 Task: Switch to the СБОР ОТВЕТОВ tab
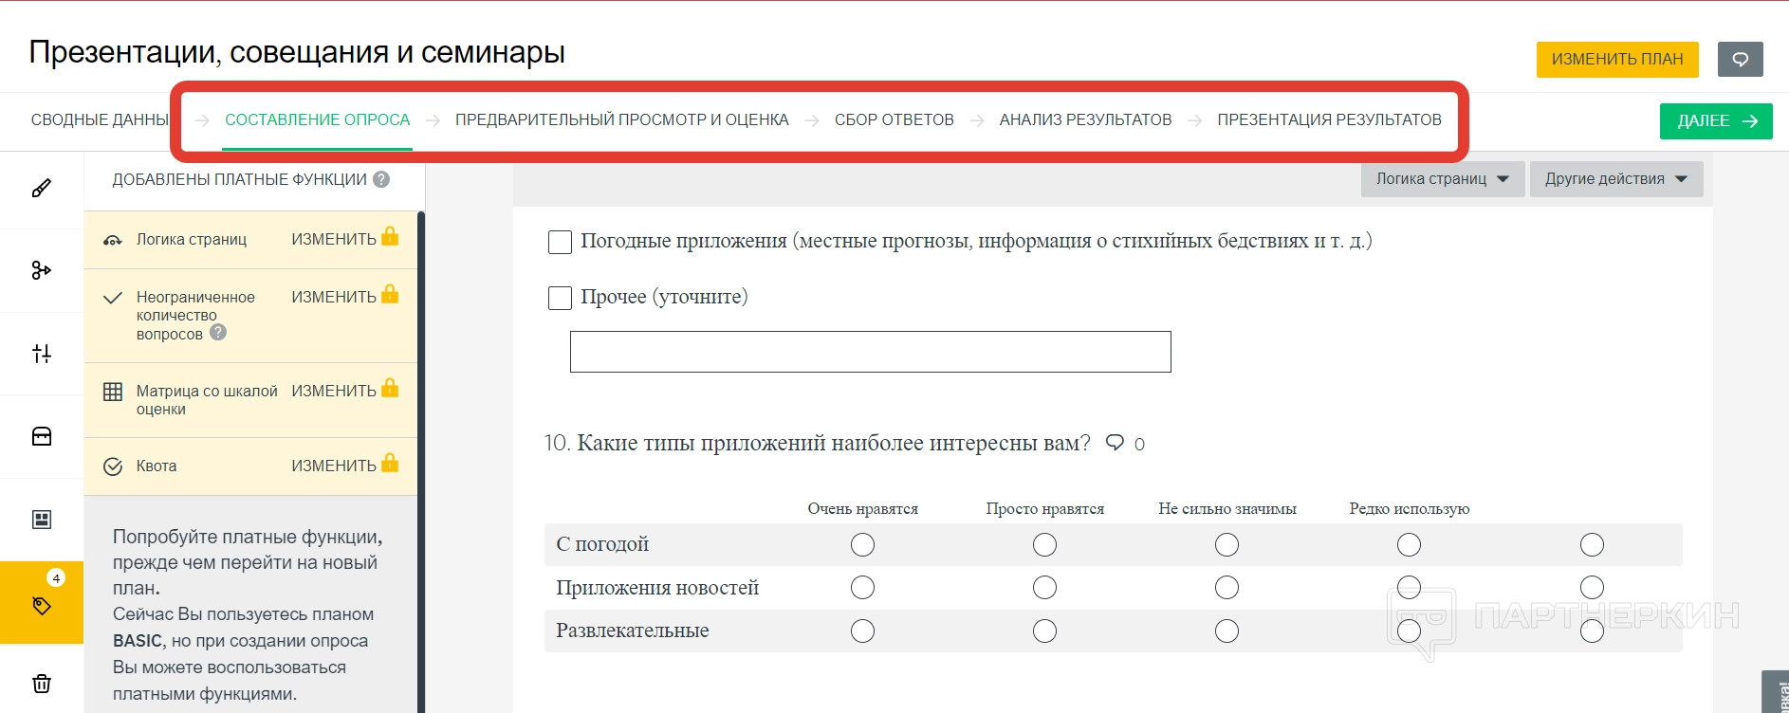coord(894,120)
